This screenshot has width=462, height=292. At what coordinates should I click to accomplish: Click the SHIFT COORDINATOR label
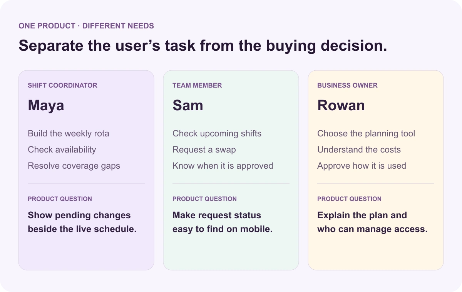(x=62, y=85)
